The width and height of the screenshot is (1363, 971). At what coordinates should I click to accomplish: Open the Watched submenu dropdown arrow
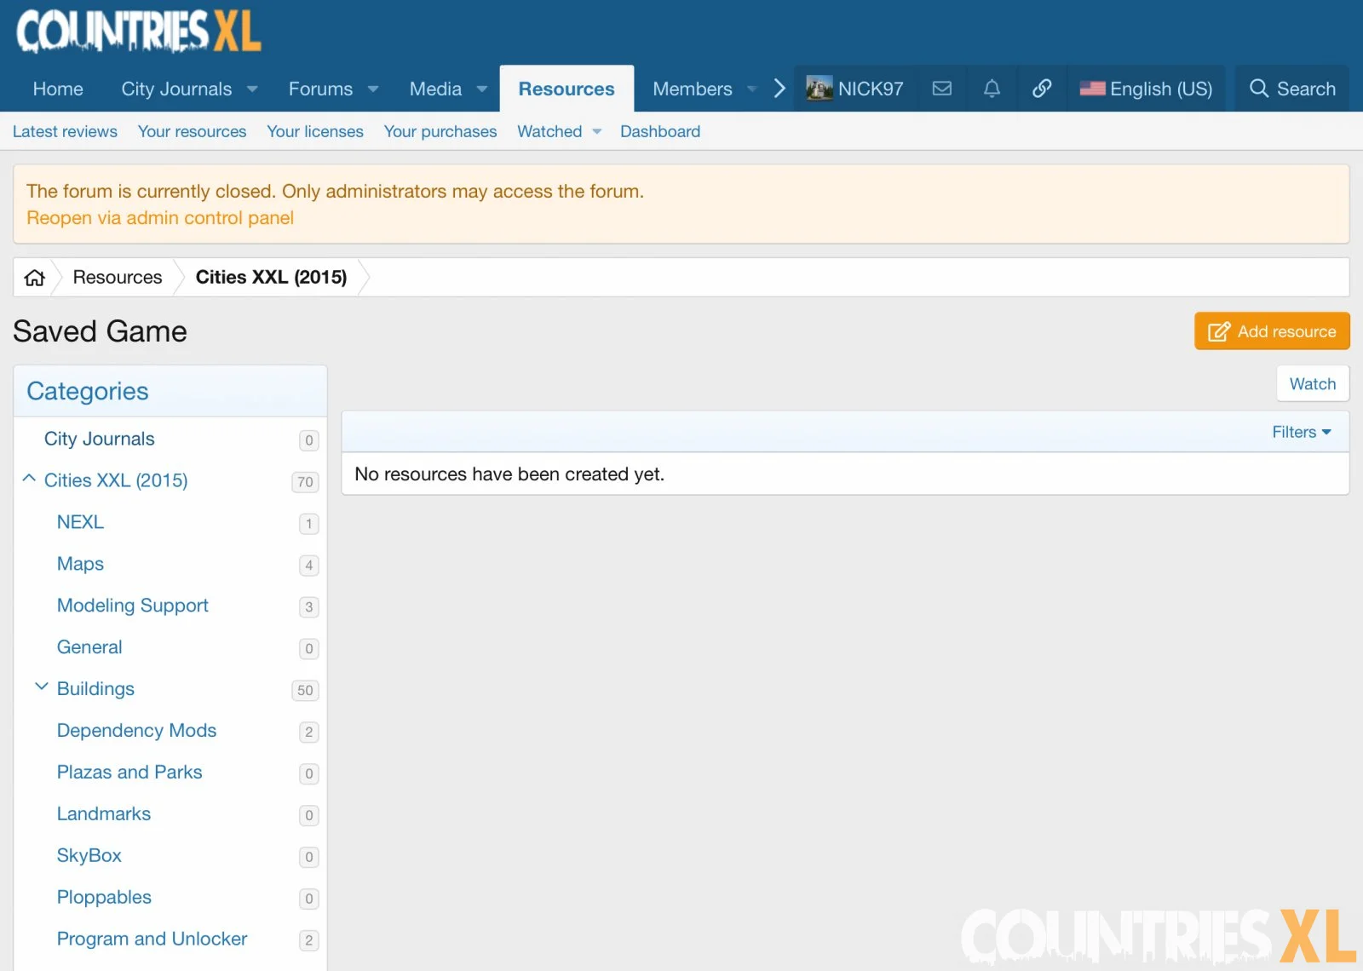click(597, 132)
